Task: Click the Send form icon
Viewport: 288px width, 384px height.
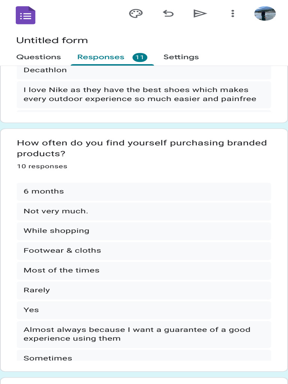Action: point(200,14)
